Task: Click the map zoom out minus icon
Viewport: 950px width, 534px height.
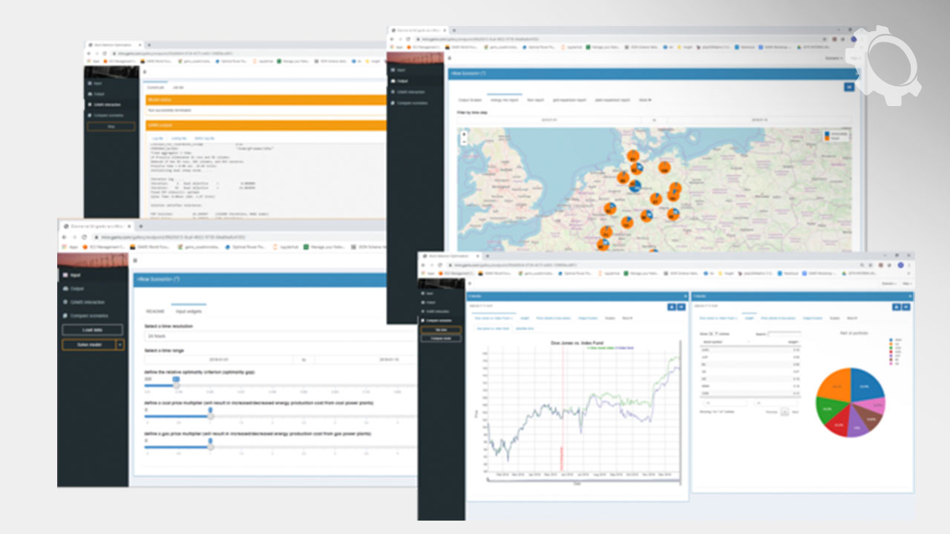Action: (465, 140)
